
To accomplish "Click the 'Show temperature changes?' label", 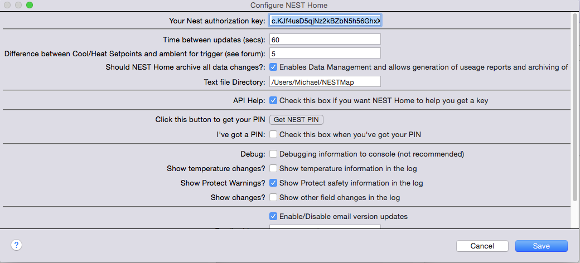I will pyautogui.click(x=216, y=168).
